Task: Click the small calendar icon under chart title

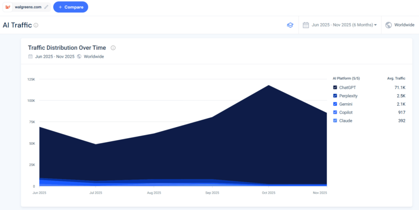Action: pos(30,57)
